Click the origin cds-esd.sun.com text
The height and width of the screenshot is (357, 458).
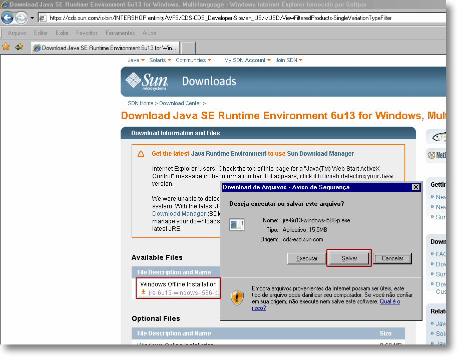coord(303,239)
